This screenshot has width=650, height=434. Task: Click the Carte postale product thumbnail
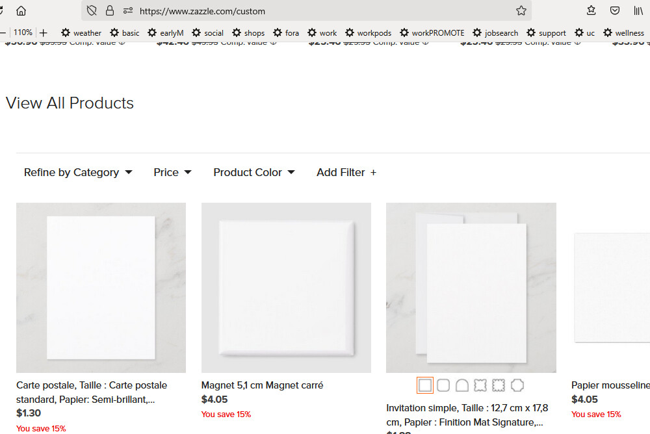101,287
